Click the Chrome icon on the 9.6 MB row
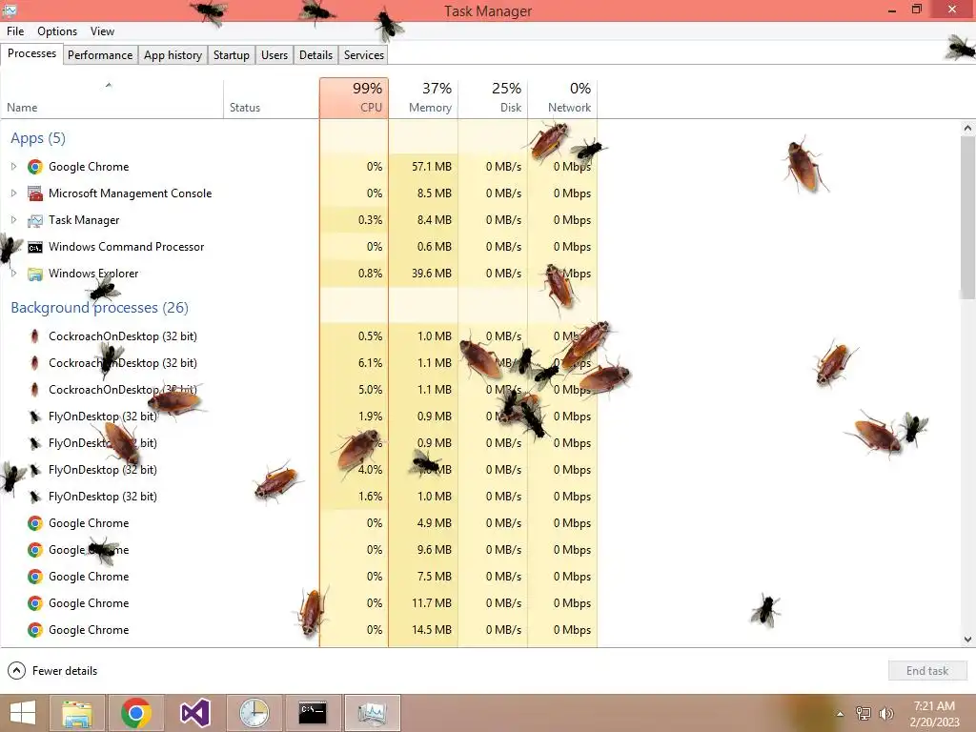The width and height of the screenshot is (976, 732). tap(35, 550)
